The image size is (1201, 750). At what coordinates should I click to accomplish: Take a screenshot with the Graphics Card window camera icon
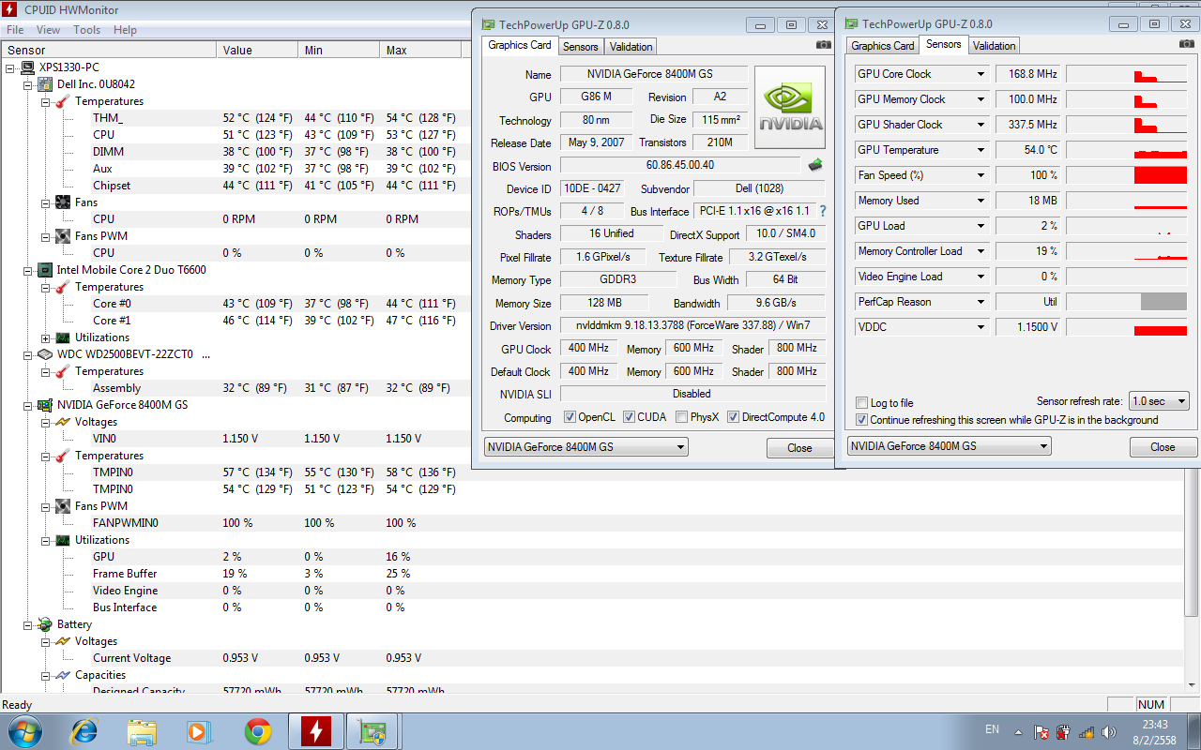click(x=823, y=45)
